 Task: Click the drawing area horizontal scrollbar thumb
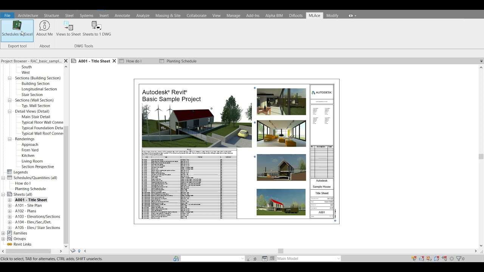click(x=281, y=251)
